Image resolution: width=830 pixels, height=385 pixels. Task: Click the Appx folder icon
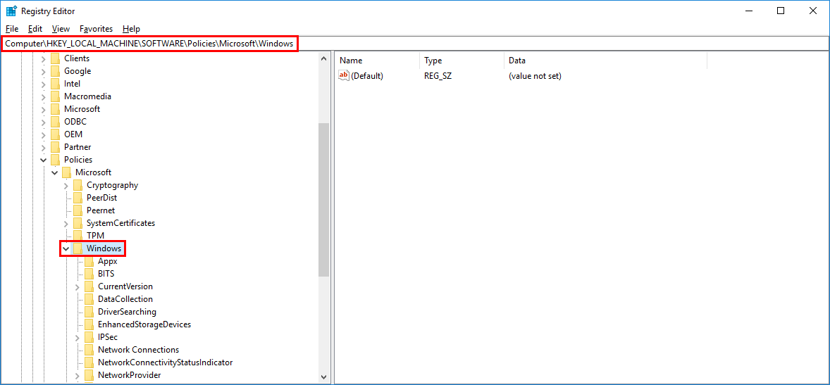pos(88,261)
